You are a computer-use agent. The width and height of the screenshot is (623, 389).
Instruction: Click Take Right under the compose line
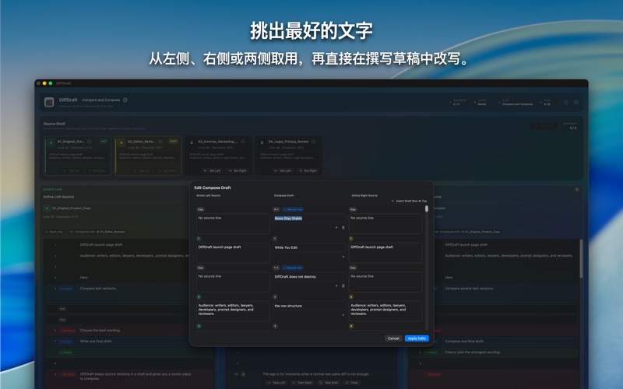click(x=302, y=383)
